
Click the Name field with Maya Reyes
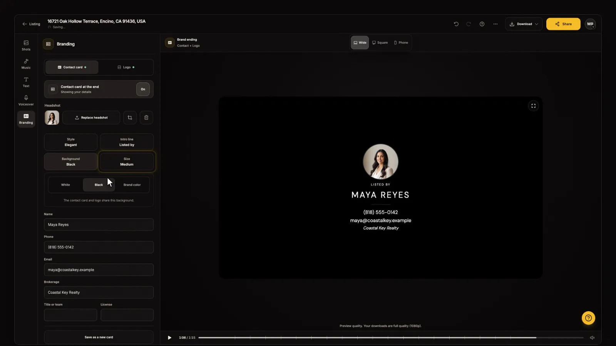tap(99, 225)
